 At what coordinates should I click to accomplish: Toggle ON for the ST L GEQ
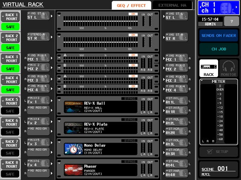[x=133, y=14]
